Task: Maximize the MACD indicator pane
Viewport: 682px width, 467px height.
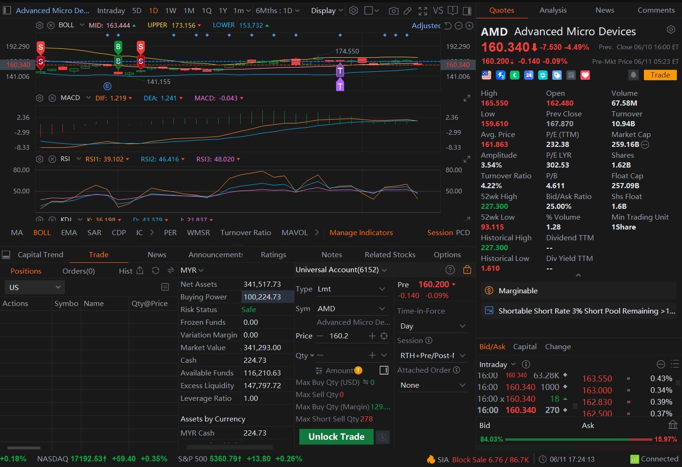Action: pos(467,98)
